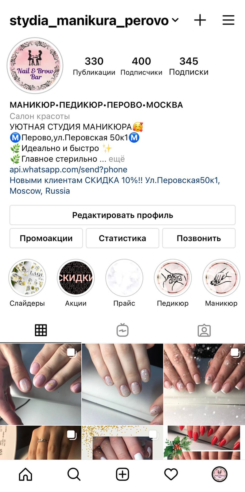Switch to the tagged photos tab
The height and width of the screenshot is (492, 245).
[204, 331]
